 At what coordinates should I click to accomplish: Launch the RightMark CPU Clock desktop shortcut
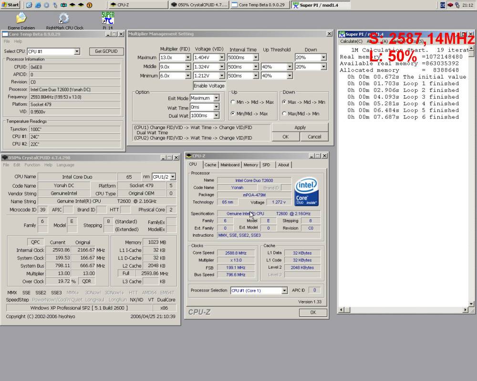(x=63, y=18)
